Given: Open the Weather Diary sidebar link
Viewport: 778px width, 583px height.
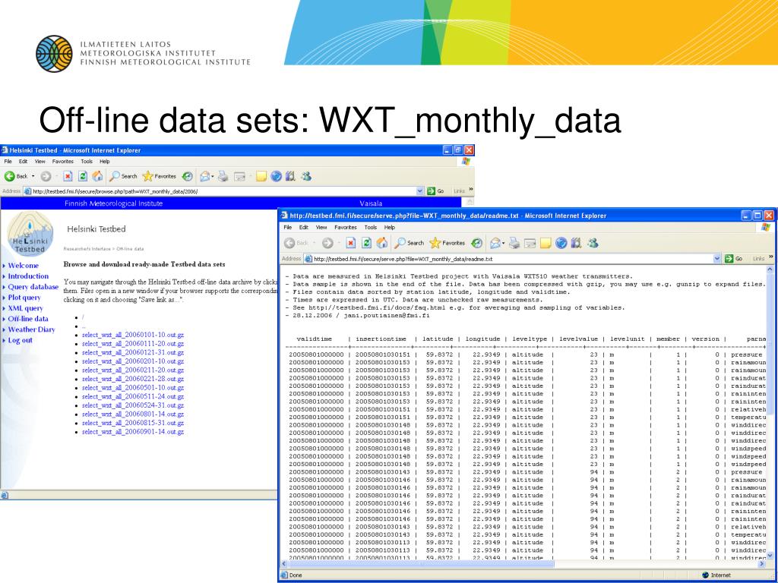Looking at the screenshot, I should [x=31, y=329].
